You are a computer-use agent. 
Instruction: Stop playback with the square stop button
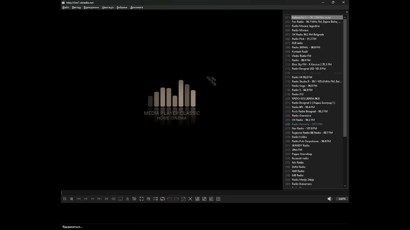[x=72, y=199]
